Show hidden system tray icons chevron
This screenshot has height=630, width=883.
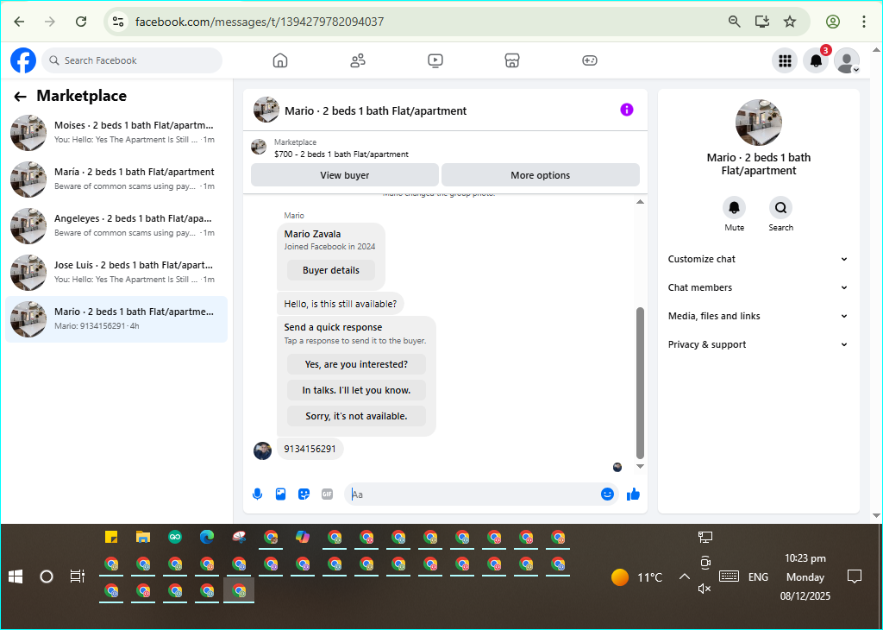pyautogui.click(x=684, y=576)
